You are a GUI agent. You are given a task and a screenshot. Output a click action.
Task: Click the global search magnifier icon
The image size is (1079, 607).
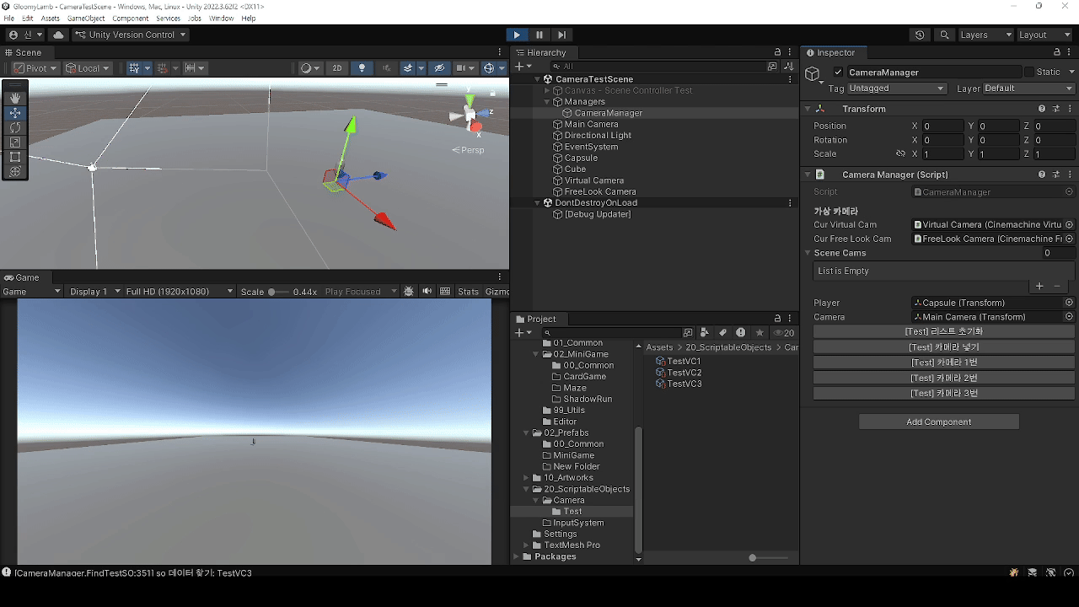[x=945, y=35]
